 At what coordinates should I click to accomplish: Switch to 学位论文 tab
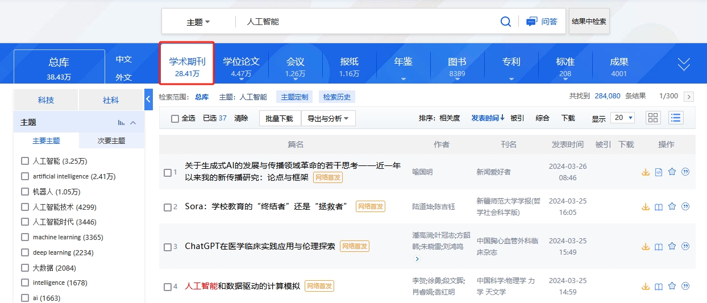point(241,66)
